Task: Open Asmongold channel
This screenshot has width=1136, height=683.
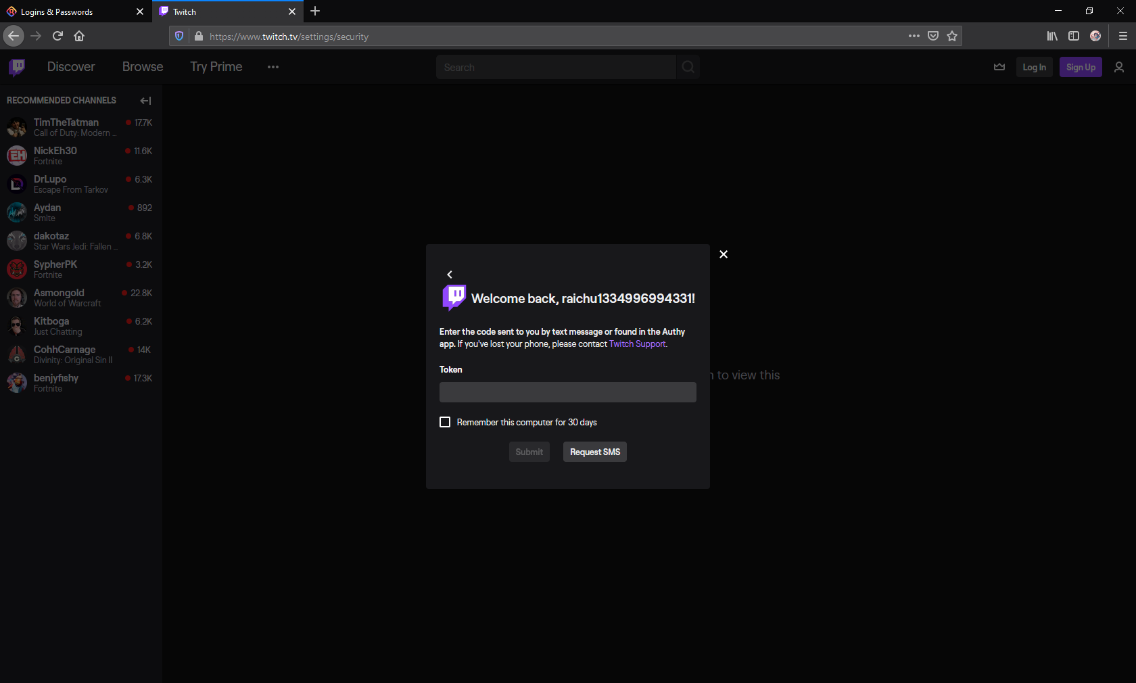Action: point(80,298)
